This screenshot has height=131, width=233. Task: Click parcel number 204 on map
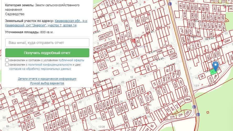tap(178, 73)
